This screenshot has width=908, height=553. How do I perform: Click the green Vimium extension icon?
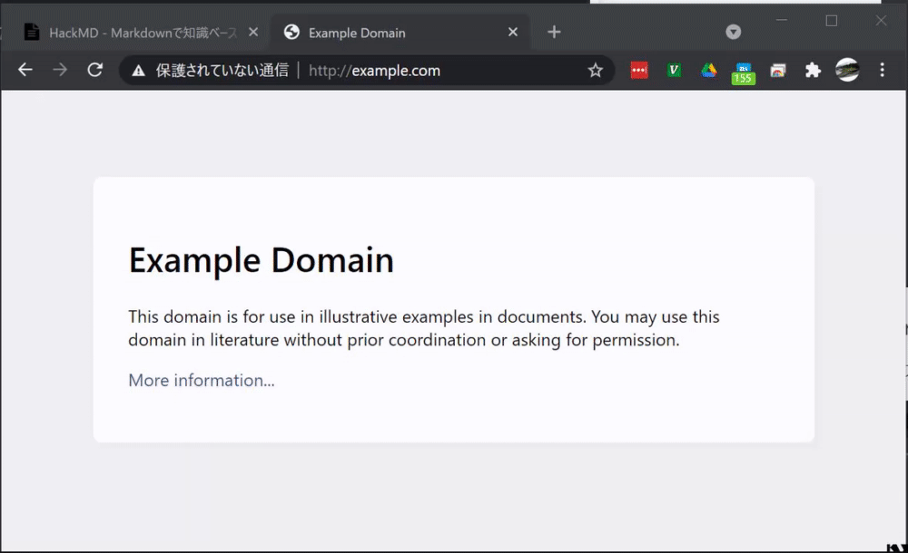673,70
